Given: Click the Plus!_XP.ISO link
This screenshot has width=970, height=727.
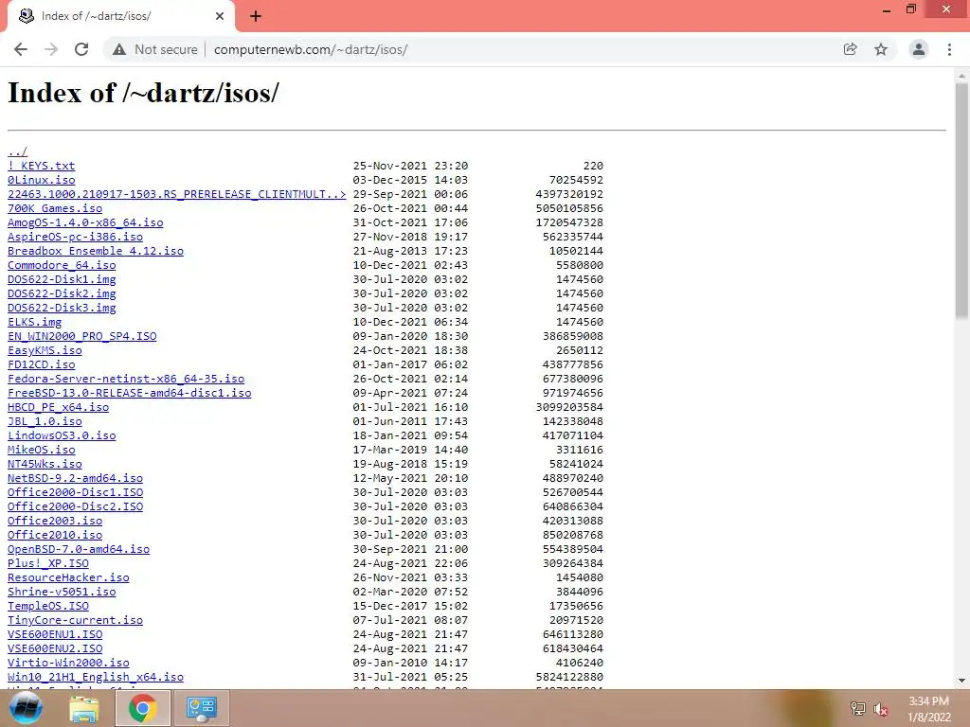Looking at the screenshot, I should pyautogui.click(x=48, y=564).
